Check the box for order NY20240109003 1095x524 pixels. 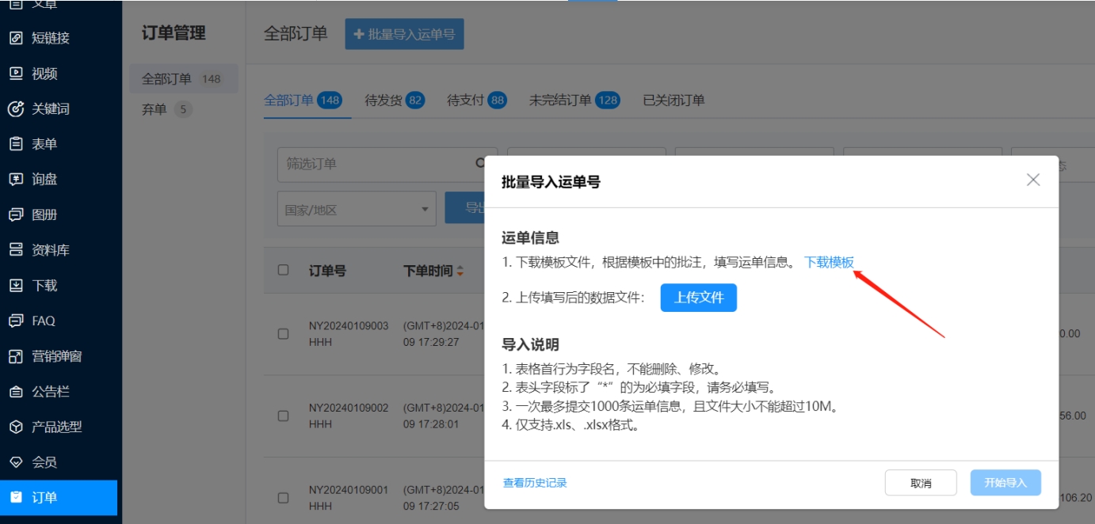(284, 334)
